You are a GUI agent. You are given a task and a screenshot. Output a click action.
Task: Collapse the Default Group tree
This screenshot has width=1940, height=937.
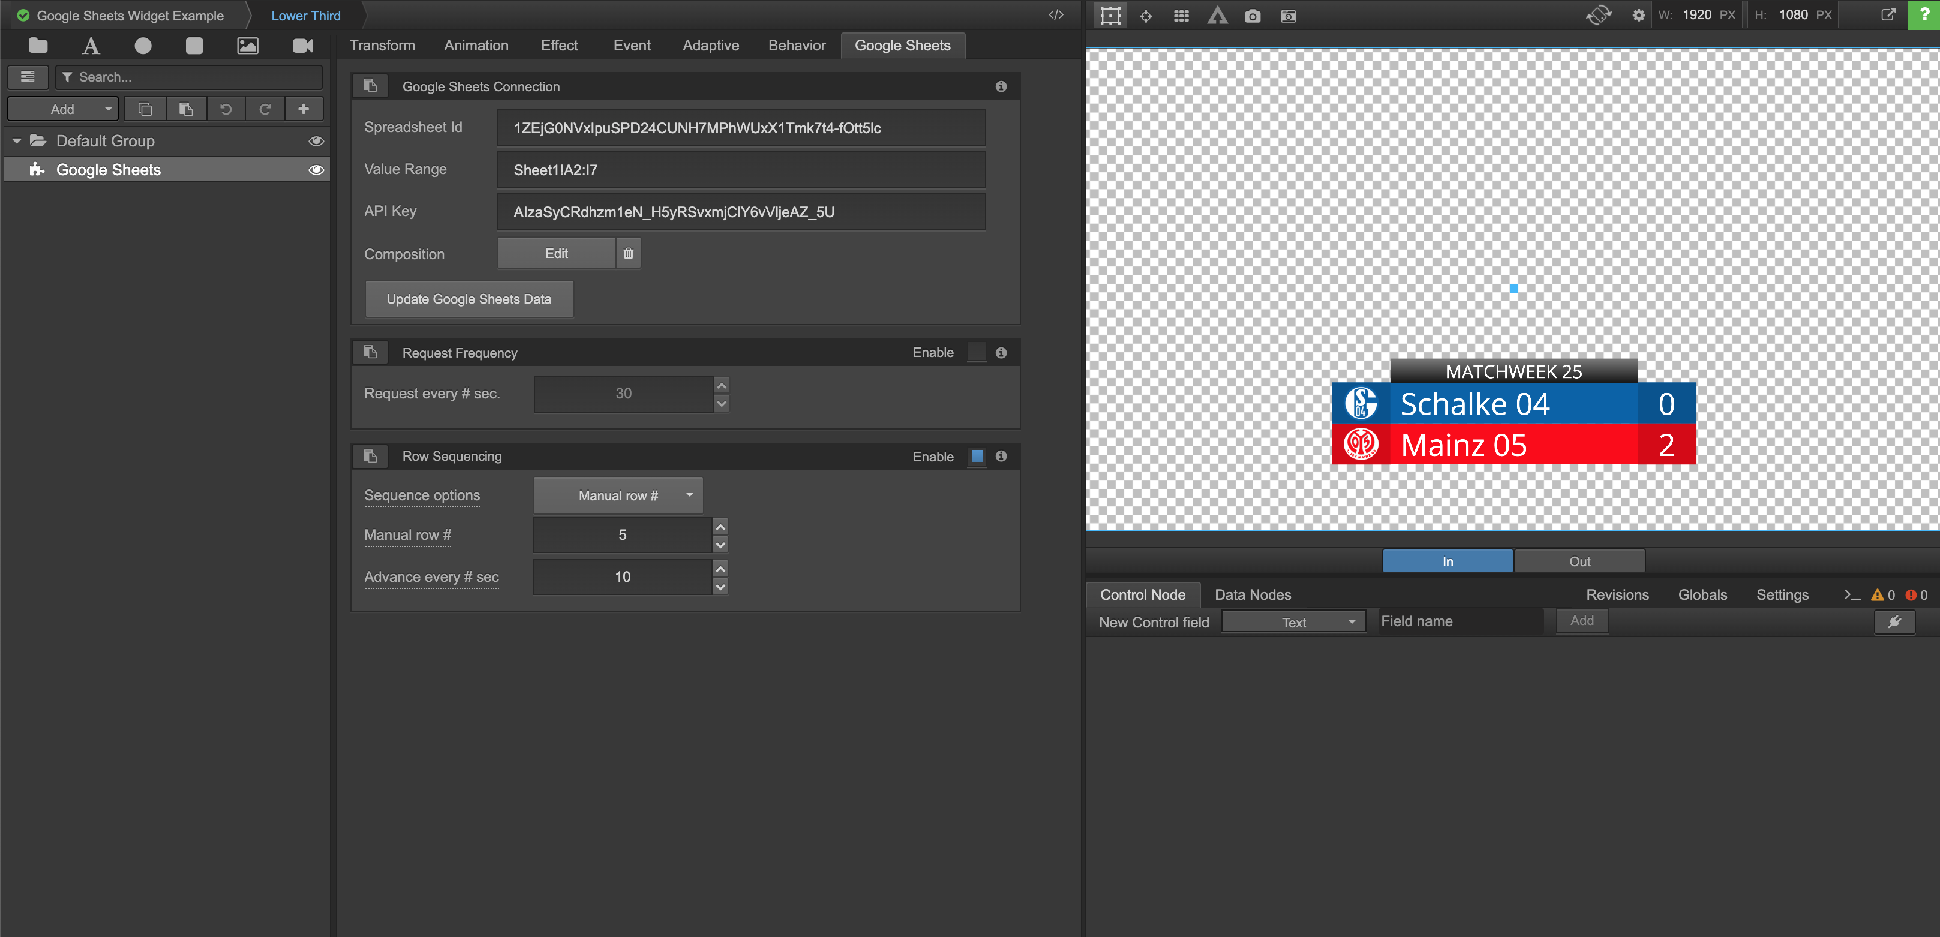click(x=17, y=141)
